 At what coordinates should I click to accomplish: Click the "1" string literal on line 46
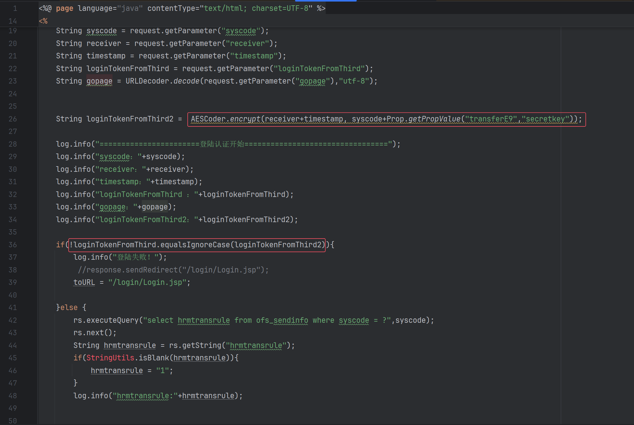click(x=163, y=371)
